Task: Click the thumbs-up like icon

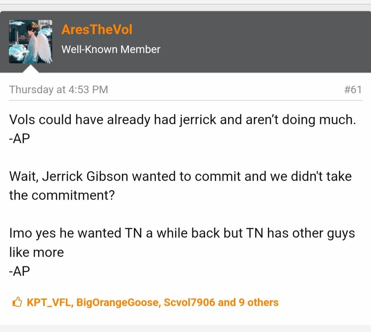Action: click(x=17, y=303)
